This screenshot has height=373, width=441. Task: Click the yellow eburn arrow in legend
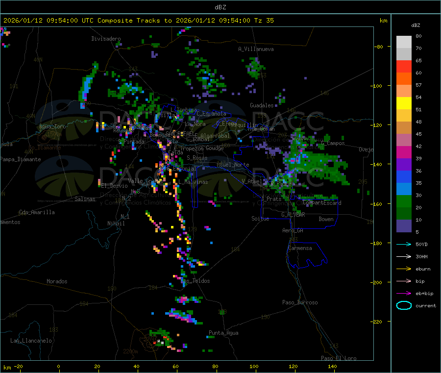point(404,269)
